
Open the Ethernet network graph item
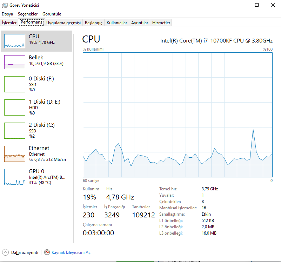[15, 154]
